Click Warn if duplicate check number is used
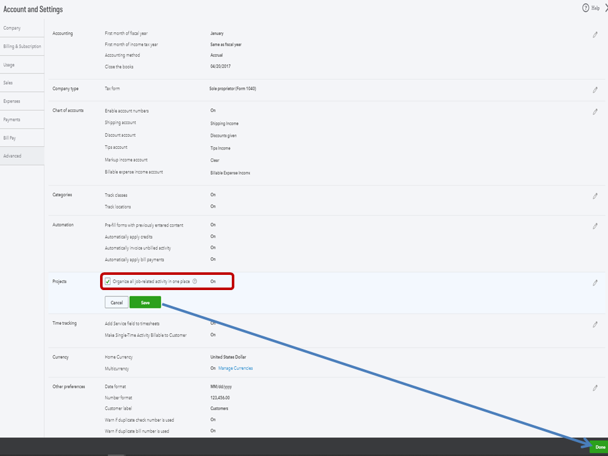Screen dimensions: 608x456 pos(139,420)
